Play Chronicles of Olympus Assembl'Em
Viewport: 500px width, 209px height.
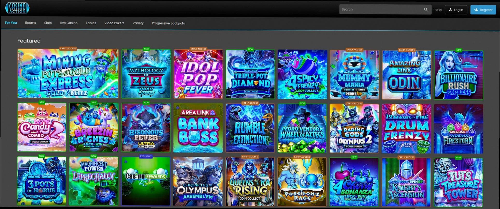pos(198,182)
